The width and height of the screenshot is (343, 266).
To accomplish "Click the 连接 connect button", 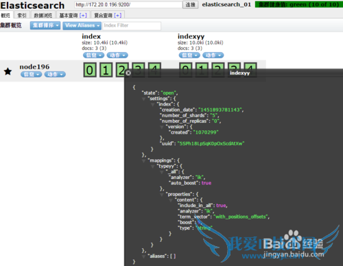I will (x=190, y=5).
